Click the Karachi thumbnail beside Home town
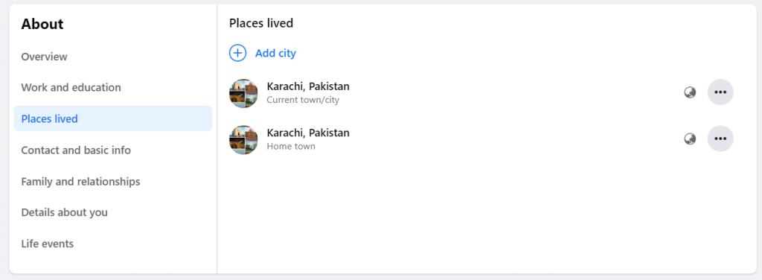The width and height of the screenshot is (762, 280). click(243, 140)
